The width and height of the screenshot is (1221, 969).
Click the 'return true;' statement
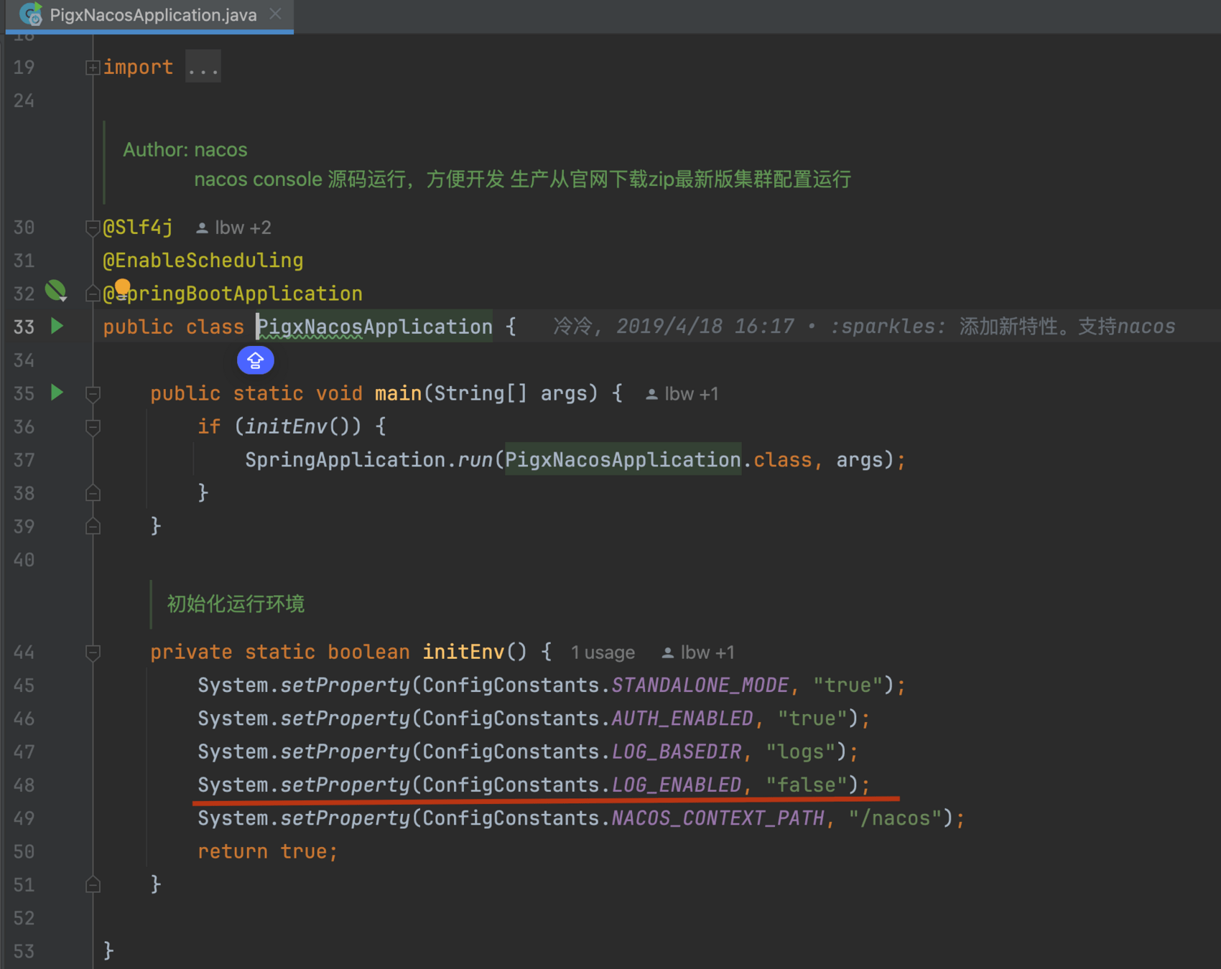click(268, 851)
